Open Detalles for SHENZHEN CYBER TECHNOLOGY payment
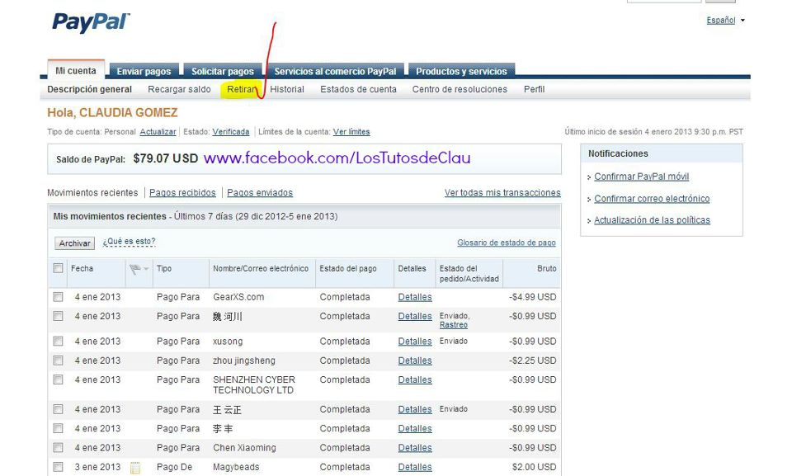Image resolution: width=792 pixels, height=476 pixels. click(415, 380)
